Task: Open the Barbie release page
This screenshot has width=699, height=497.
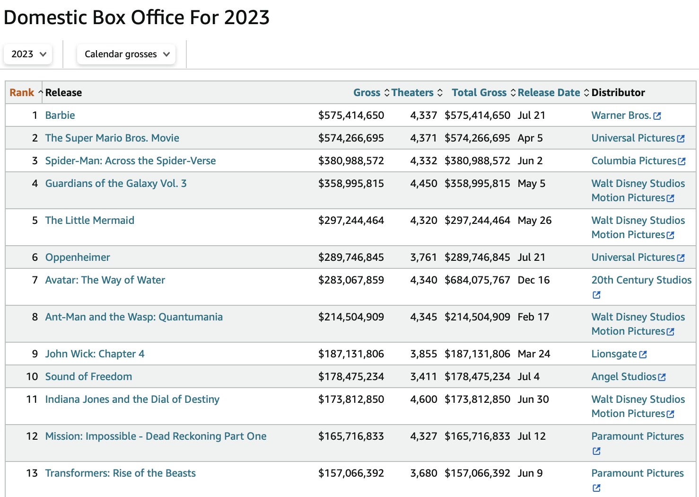Action: click(x=60, y=115)
